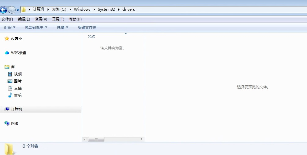Open the 包含到库中 dropdown
307x155 pixels.
coord(36,27)
